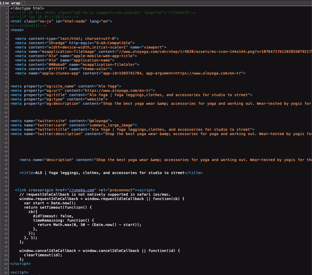The width and height of the screenshot is (312, 275).
Task: Click line number 43 in the gutter
Action: 6,190
